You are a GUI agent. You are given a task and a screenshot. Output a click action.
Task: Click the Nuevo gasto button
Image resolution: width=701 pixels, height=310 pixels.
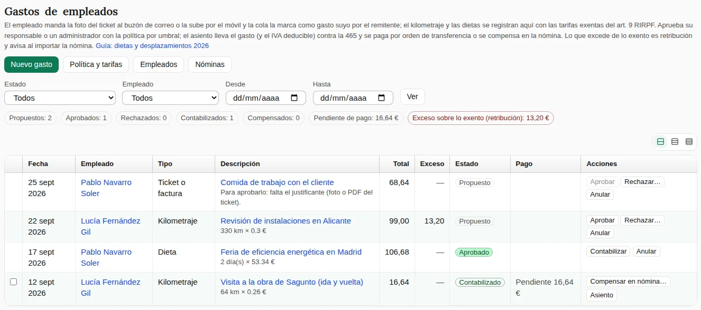pos(32,64)
